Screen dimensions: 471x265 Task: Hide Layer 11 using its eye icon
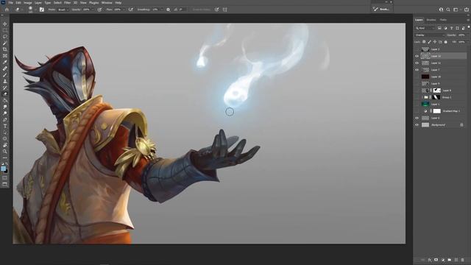coord(417,63)
